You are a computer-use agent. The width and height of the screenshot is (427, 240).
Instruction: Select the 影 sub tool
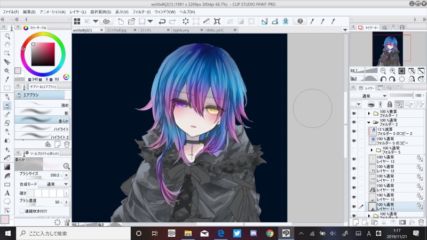click(42, 113)
